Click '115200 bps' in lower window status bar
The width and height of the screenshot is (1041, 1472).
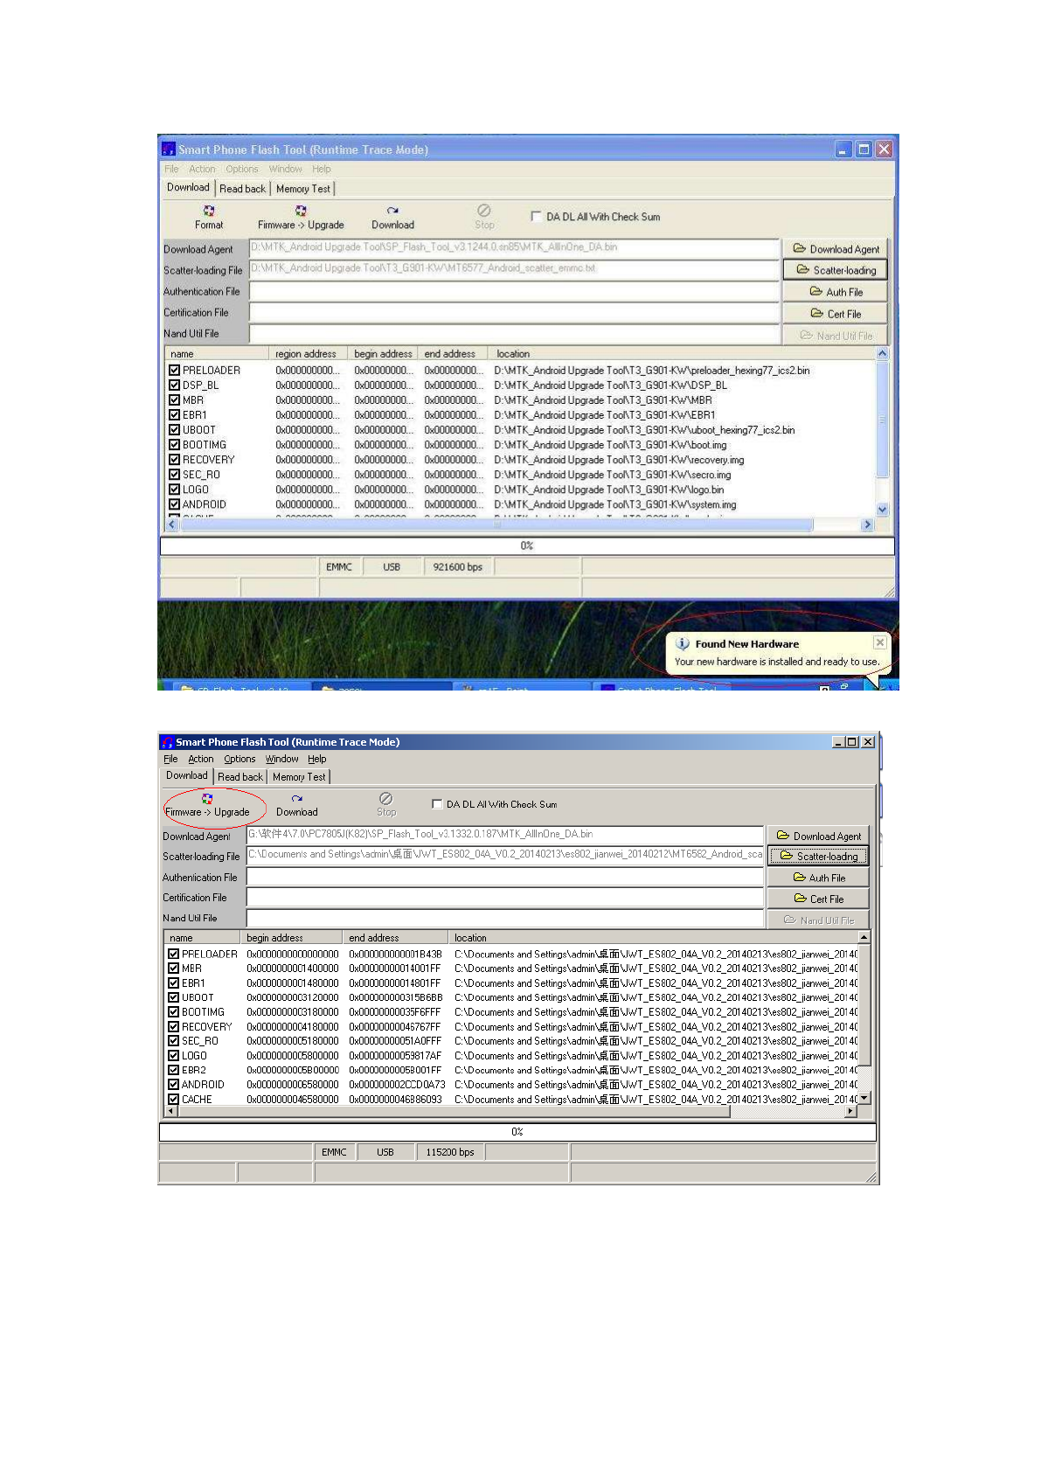450,1153
